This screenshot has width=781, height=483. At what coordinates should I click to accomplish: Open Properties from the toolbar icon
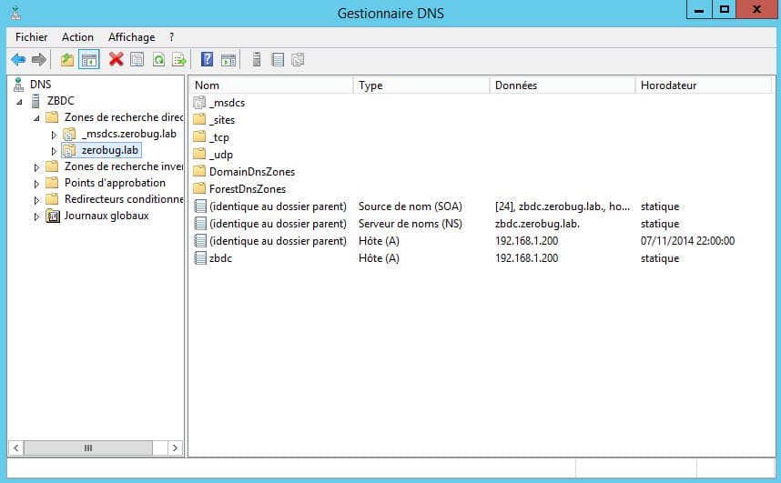[x=137, y=60]
